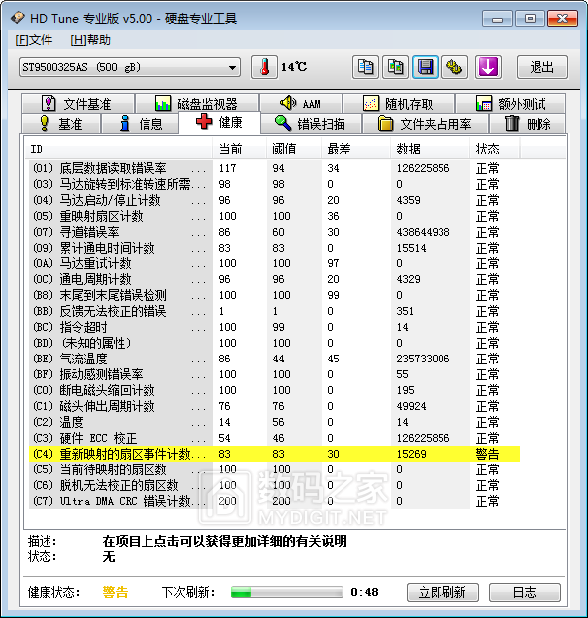Select the 健康 tab
This screenshot has width=588, height=618.
pos(220,122)
